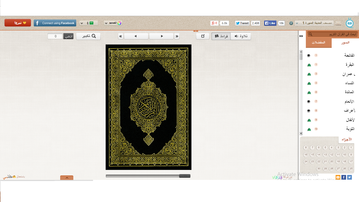Open the التصميم design dropdown
This screenshot has width=359, height=202.
pyautogui.click(x=113, y=23)
